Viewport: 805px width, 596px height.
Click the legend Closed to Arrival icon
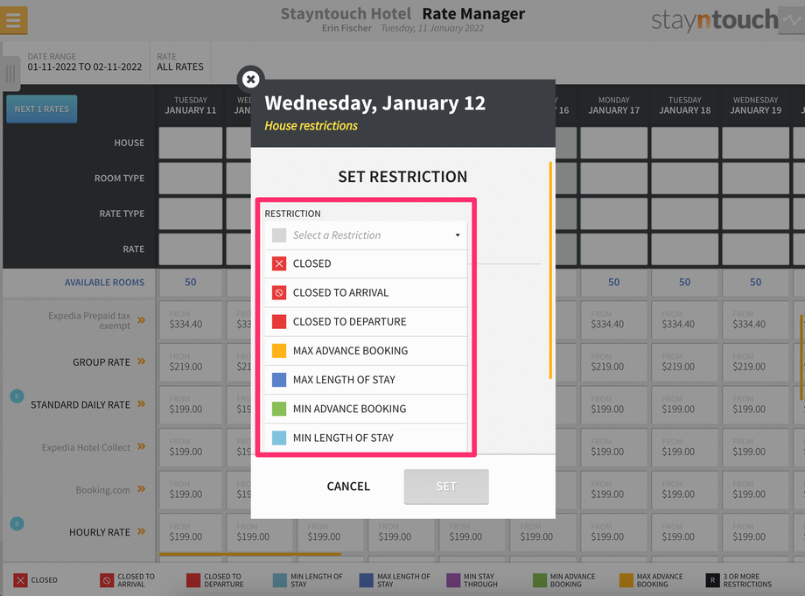[107, 580]
